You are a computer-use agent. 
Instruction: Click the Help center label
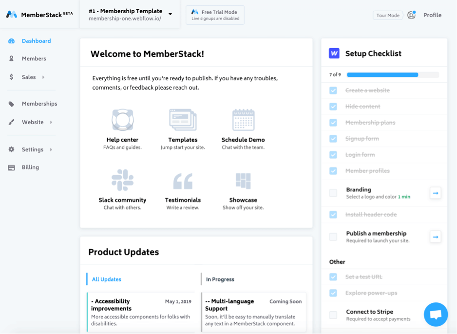coord(122,140)
